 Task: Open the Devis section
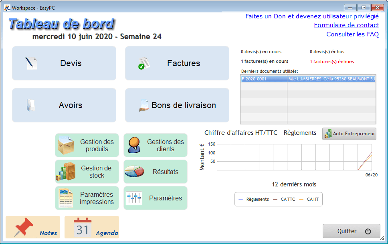pos(64,63)
